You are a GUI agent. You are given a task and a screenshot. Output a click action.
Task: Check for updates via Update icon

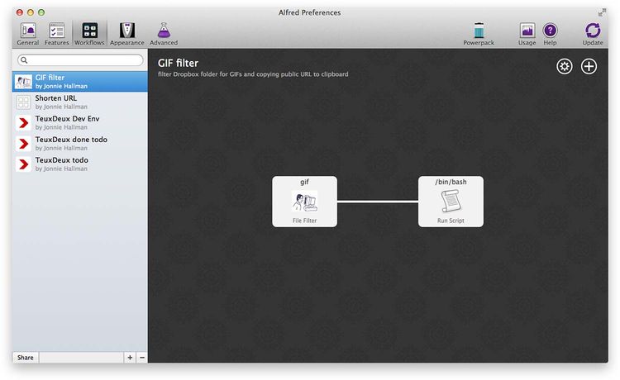click(x=593, y=34)
